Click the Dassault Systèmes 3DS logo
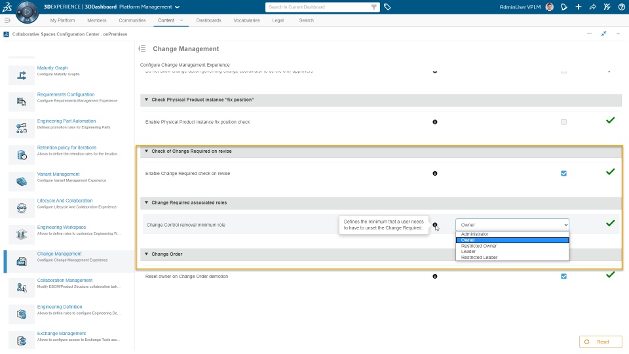 (7, 7)
